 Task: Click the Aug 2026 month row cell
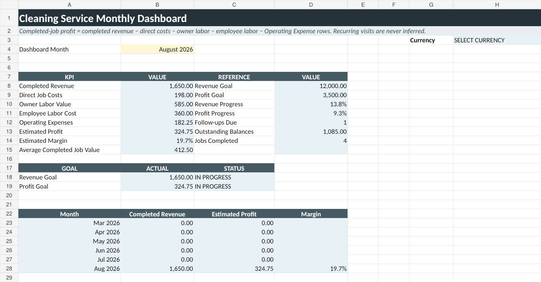(69, 269)
